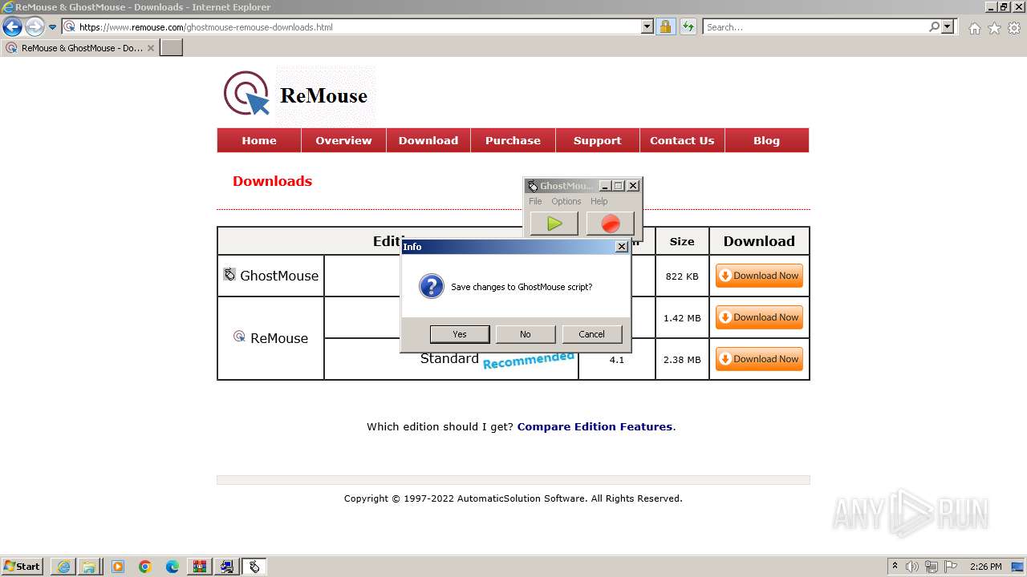Open Edge from the taskbar

(172, 567)
